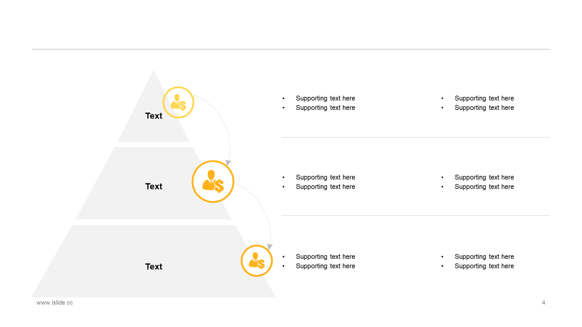Click the first supporting text line in the top-left group
This screenshot has height=327, width=582.
325,98
